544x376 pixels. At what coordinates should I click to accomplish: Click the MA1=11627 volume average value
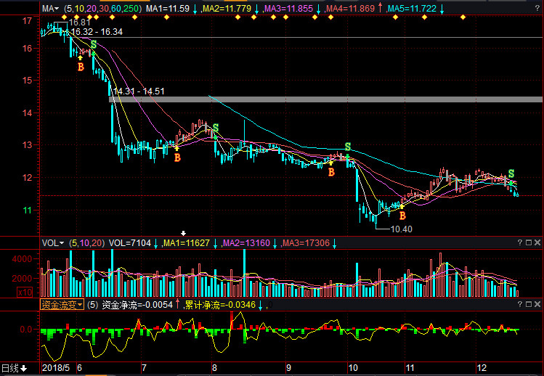[x=187, y=243]
